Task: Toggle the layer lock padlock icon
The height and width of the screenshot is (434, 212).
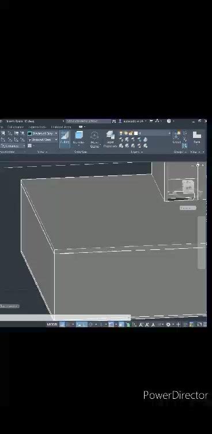Action: click(x=131, y=133)
